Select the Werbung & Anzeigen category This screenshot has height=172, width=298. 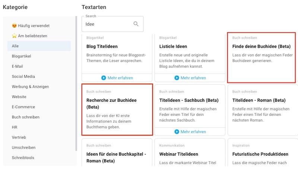30,87
